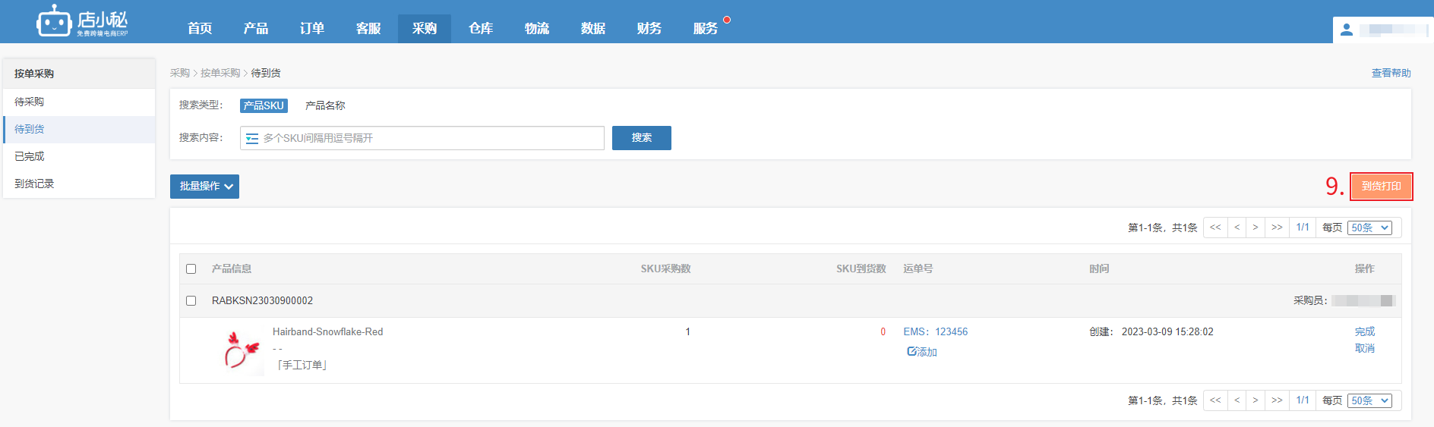Image resolution: width=1434 pixels, height=427 pixels.
Task: Click the top 1/1 page indicator
Action: click(1303, 228)
